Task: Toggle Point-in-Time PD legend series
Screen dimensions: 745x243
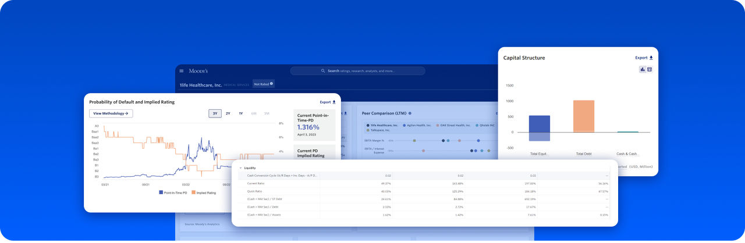Action: (x=173, y=192)
